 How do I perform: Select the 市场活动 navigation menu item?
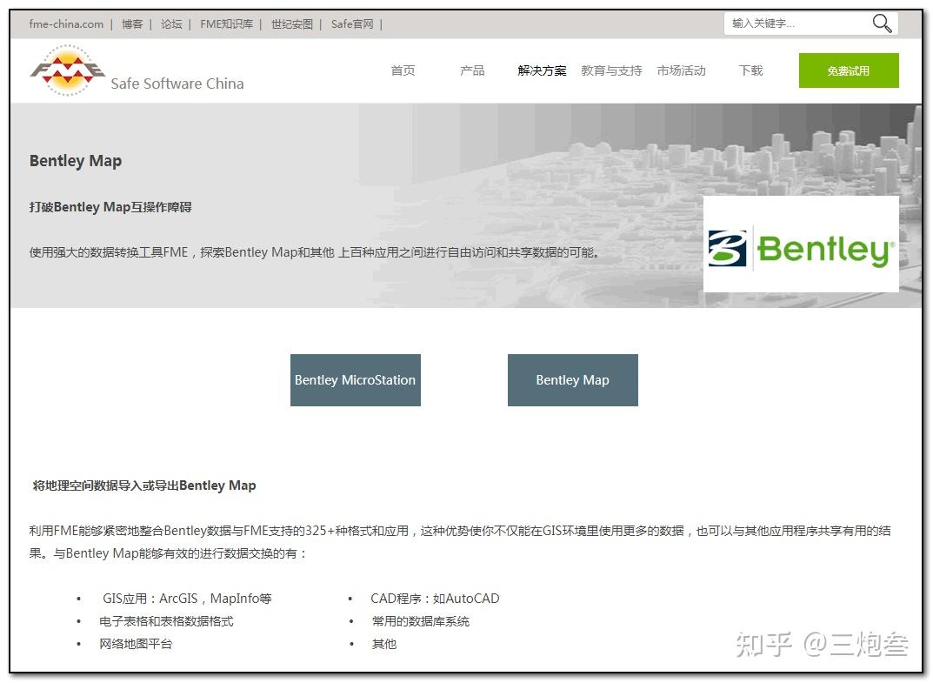click(682, 70)
